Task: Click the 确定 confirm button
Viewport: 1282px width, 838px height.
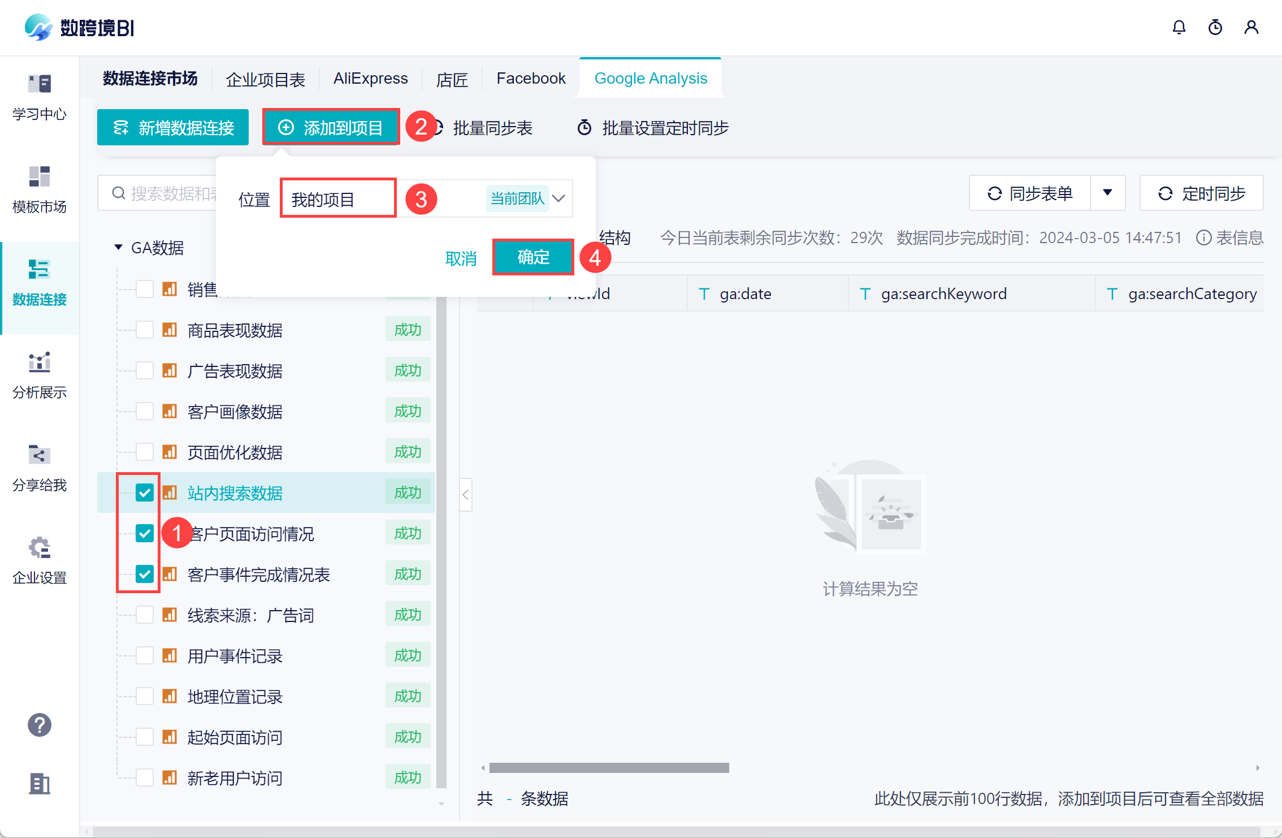Action: tap(533, 257)
